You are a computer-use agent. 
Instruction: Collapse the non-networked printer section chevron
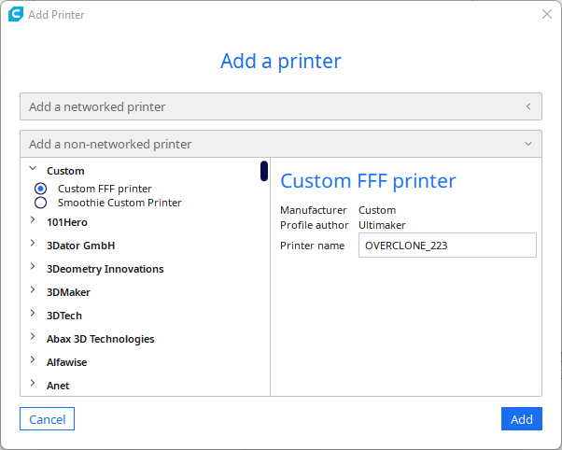click(x=528, y=144)
